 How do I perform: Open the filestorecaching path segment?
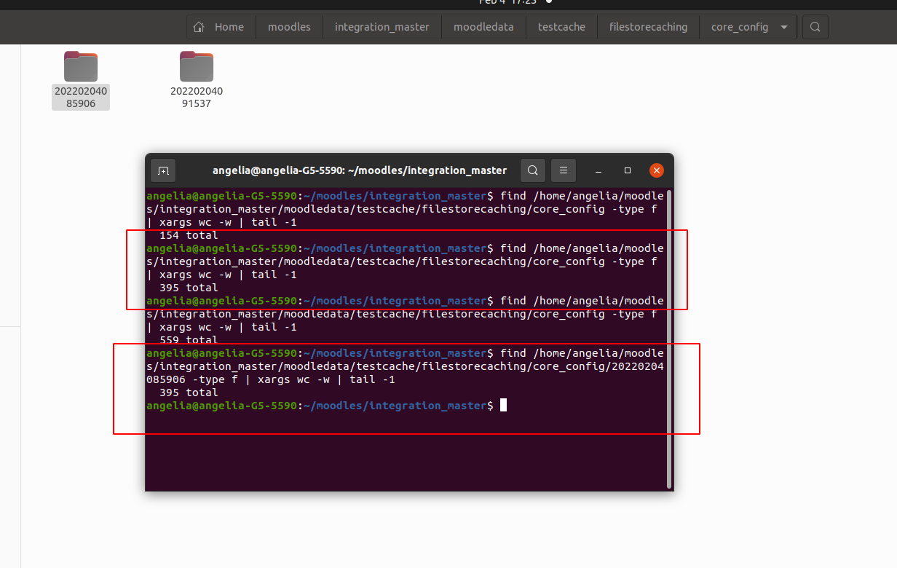coord(648,27)
